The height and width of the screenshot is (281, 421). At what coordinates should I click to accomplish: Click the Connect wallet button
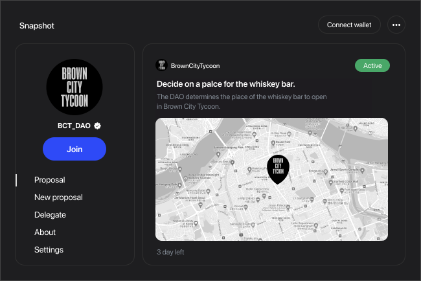pyautogui.click(x=349, y=25)
